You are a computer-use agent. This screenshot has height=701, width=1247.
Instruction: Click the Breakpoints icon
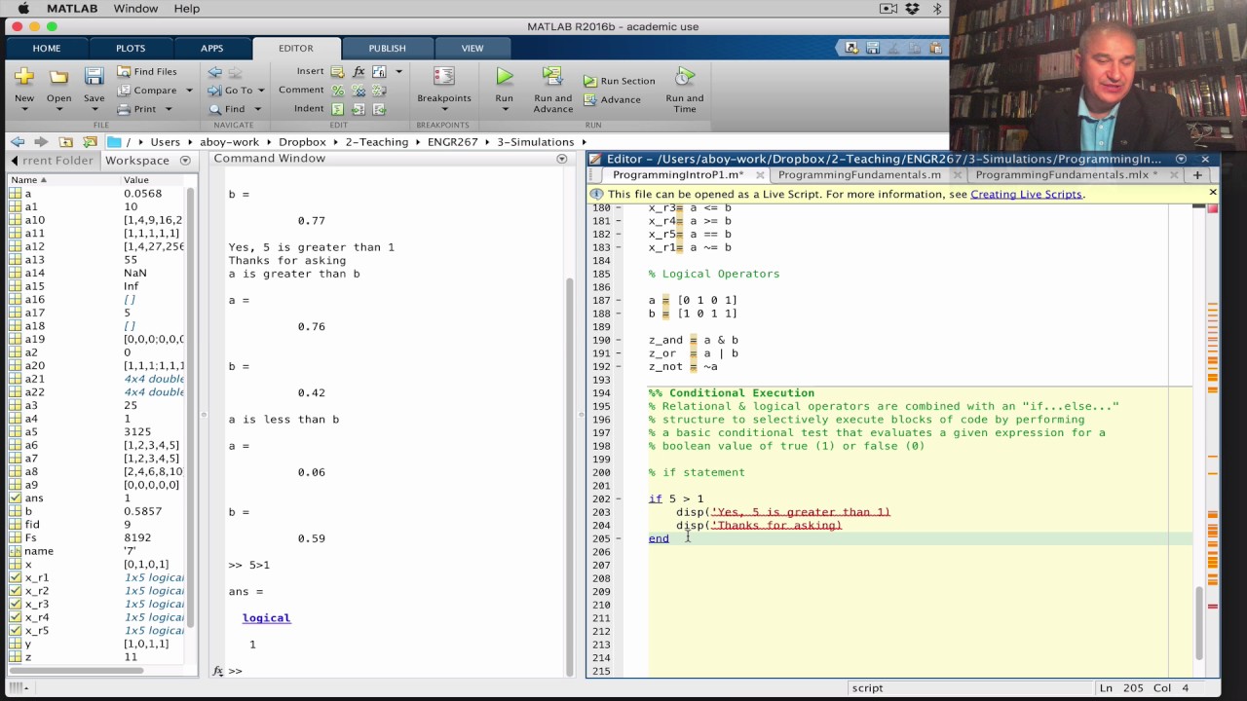pyautogui.click(x=444, y=77)
